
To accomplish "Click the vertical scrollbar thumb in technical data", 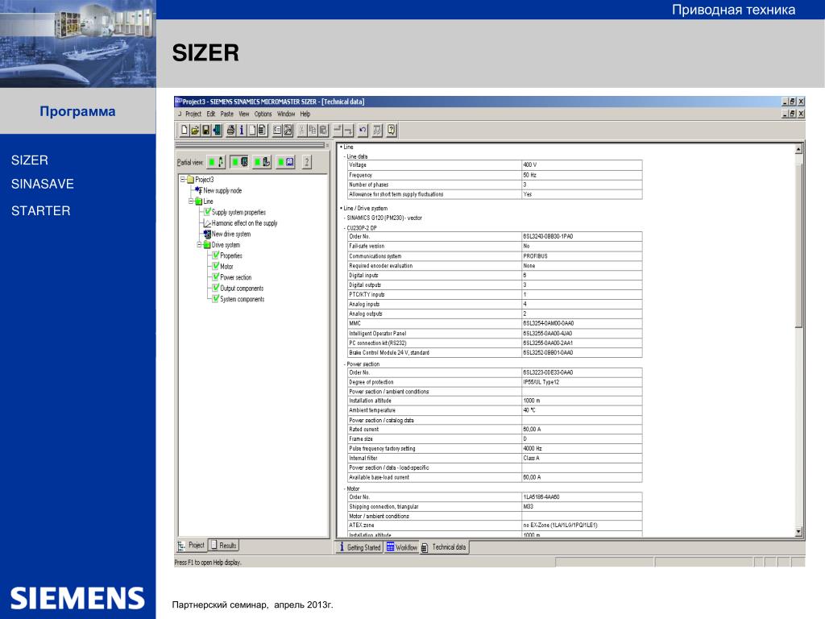I will (x=798, y=245).
